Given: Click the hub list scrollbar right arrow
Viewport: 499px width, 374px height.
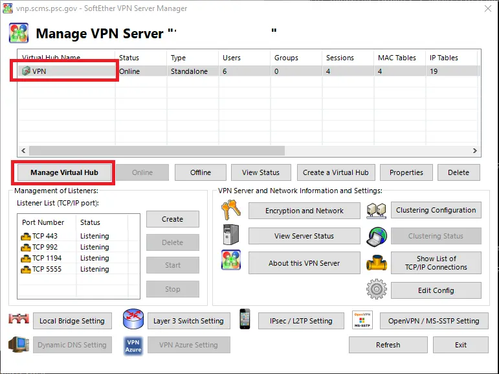Looking at the screenshot, I should 475,150.
